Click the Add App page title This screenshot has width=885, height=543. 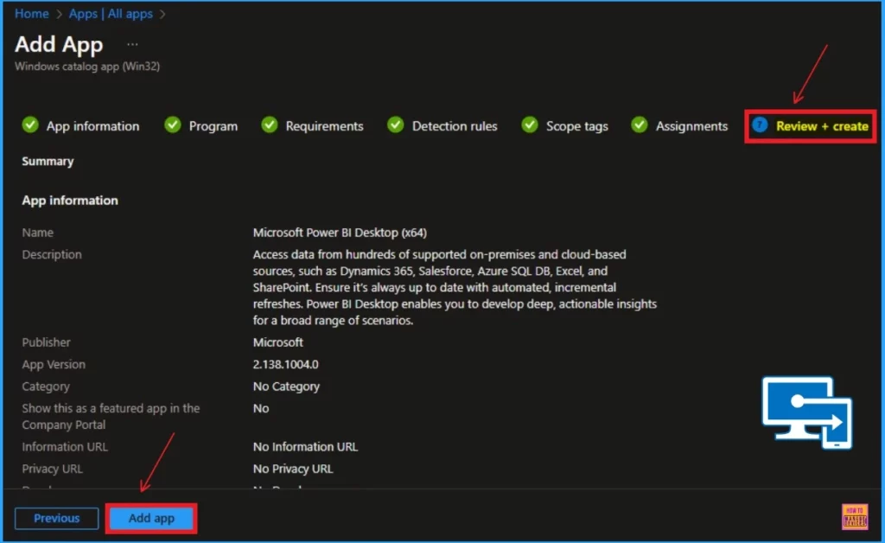(59, 44)
